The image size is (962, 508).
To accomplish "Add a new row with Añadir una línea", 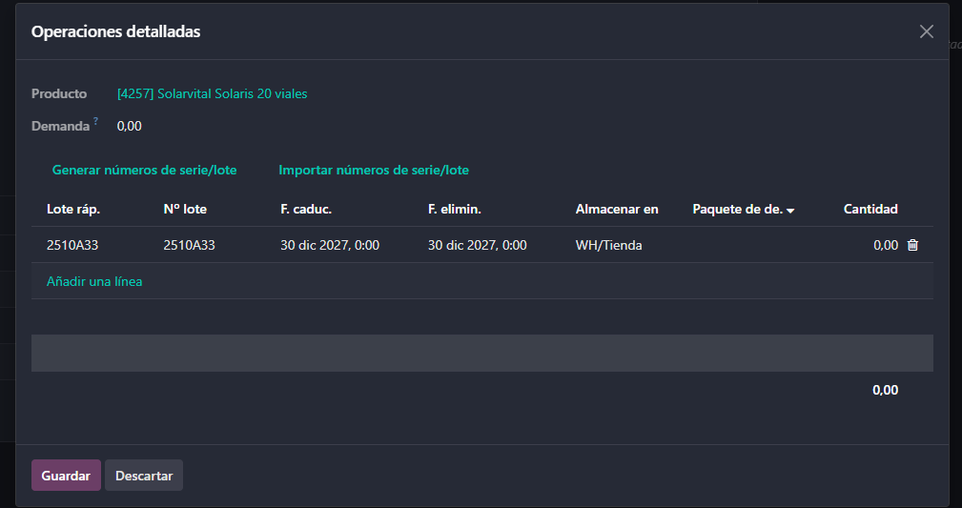I will [x=94, y=281].
